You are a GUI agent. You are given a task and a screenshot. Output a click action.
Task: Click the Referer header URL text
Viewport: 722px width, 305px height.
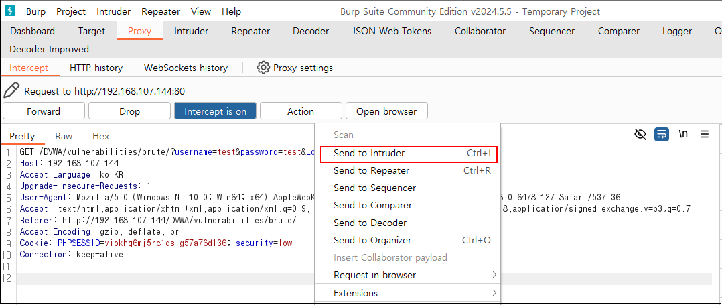click(179, 221)
